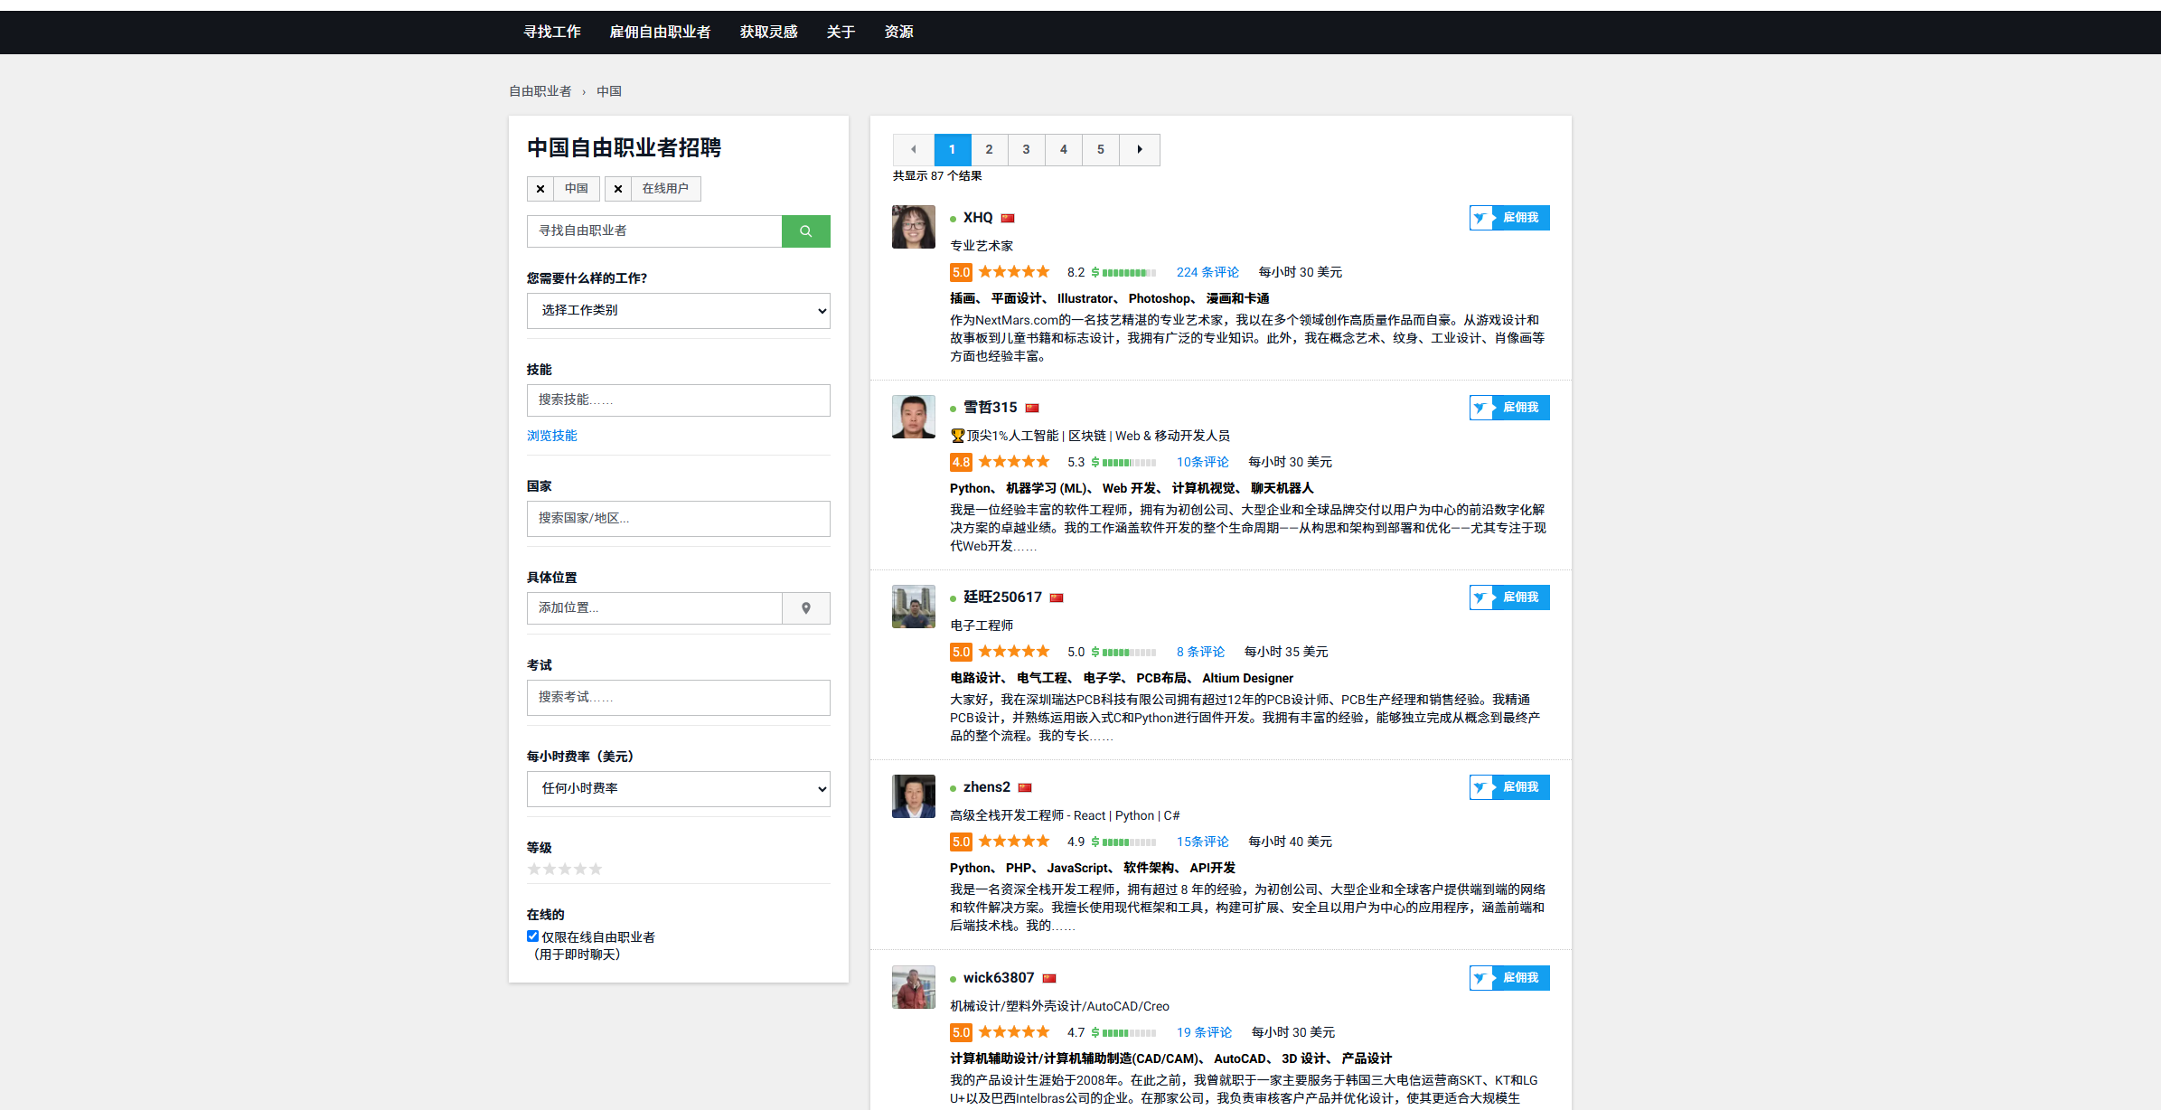
Task: Click 雇佣我 button for zhens2
Action: (1509, 787)
